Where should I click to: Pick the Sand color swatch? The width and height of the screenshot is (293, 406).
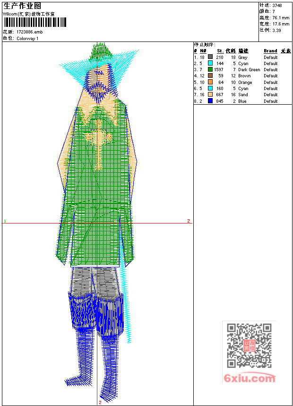(x=210, y=94)
